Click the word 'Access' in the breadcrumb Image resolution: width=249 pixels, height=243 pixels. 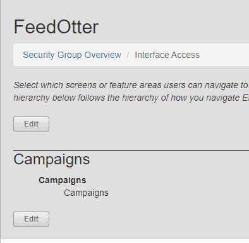185,55
